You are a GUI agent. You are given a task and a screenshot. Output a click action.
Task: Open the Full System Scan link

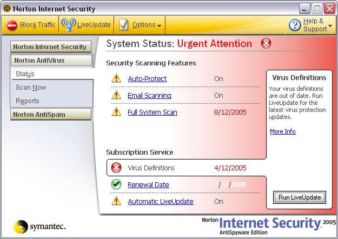coord(152,112)
